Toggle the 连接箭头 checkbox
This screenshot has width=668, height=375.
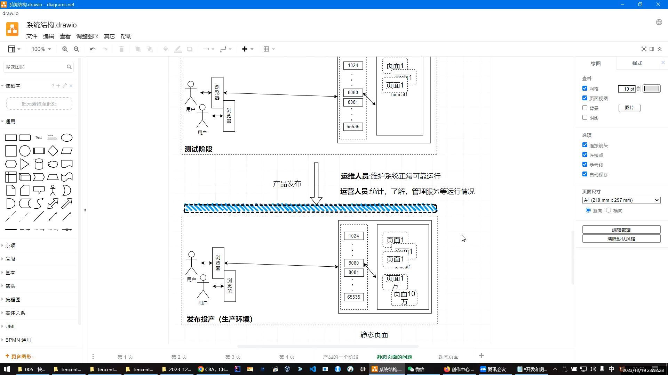(584, 145)
